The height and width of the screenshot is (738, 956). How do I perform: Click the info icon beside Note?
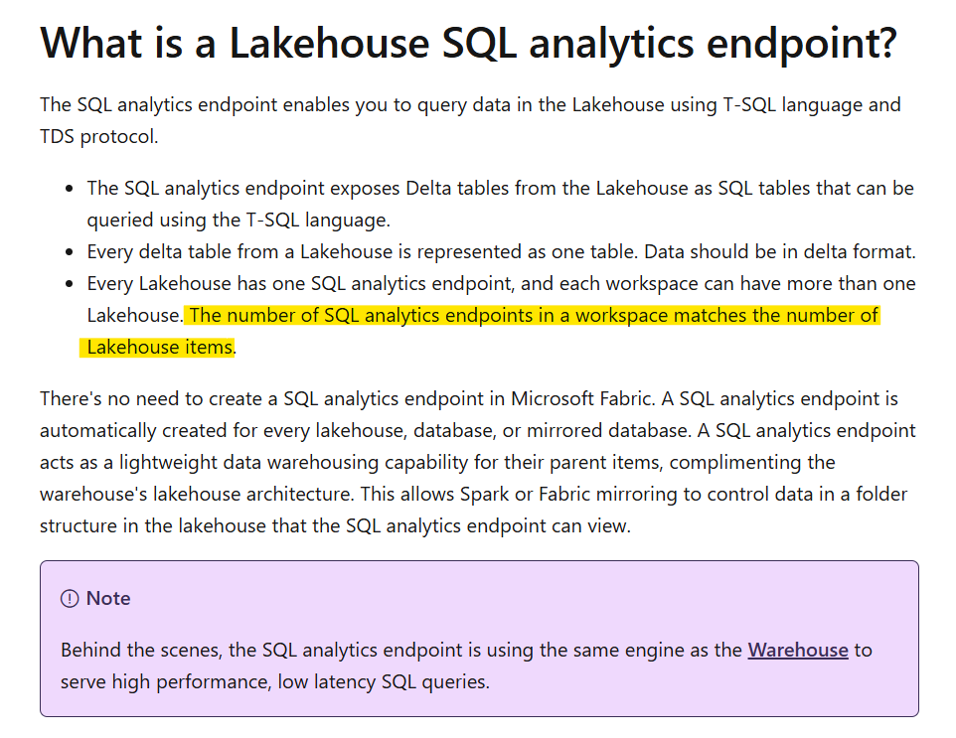[70, 598]
